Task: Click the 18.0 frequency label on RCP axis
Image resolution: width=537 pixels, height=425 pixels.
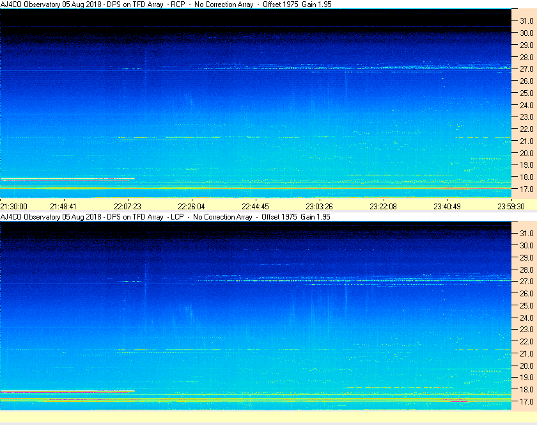Action: pos(527,177)
